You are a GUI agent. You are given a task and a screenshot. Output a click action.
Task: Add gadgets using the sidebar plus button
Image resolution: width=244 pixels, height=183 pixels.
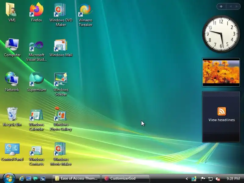(221, 6)
